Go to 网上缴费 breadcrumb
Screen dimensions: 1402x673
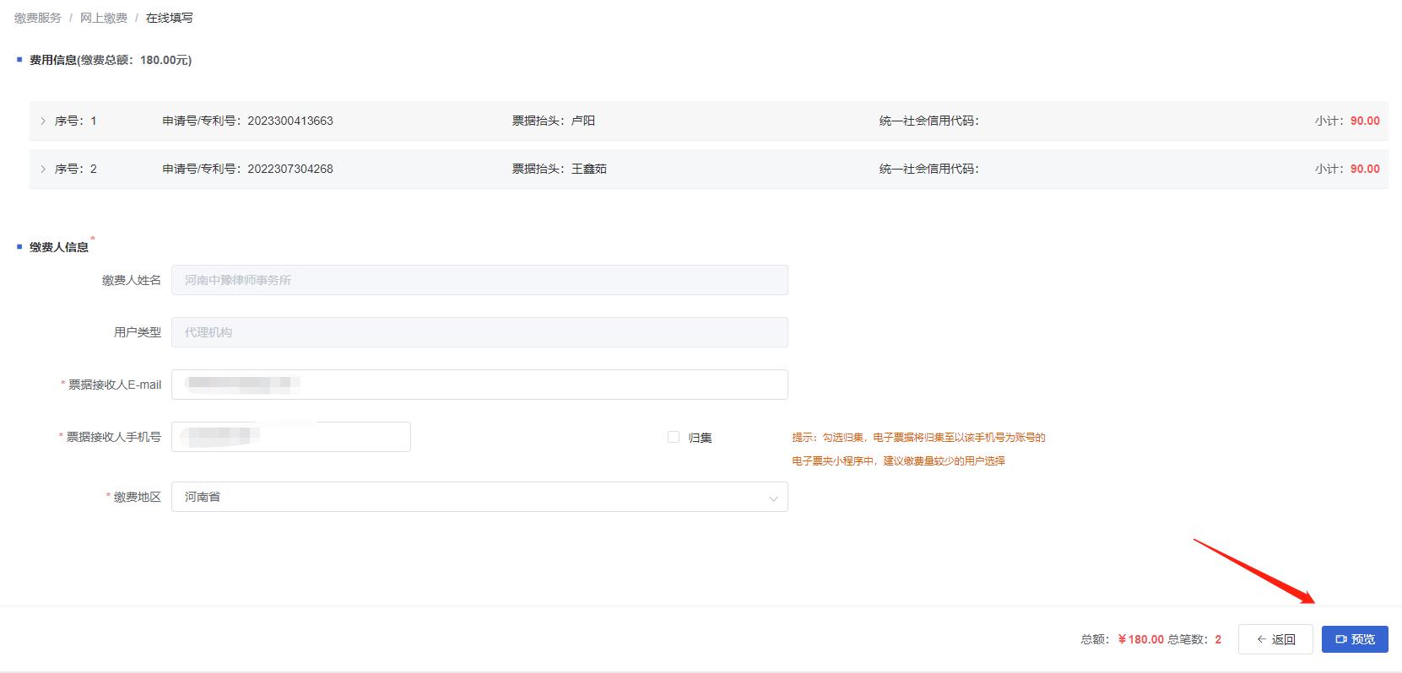click(x=104, y=18)
